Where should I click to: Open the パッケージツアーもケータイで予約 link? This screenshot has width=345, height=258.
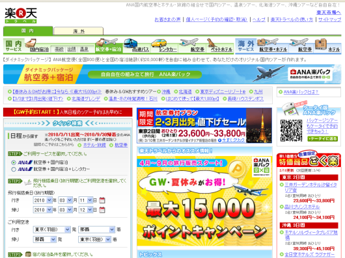(x=322, y=126)
